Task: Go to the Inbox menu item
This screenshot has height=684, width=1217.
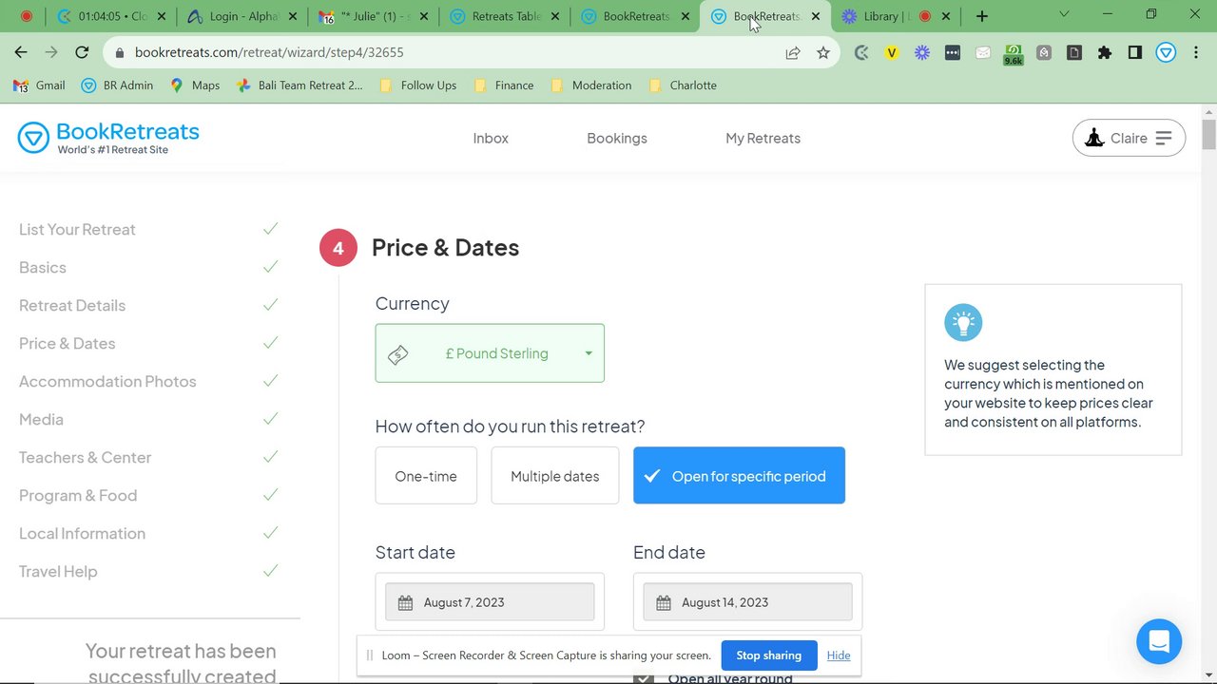Action: tap(491, 138)
